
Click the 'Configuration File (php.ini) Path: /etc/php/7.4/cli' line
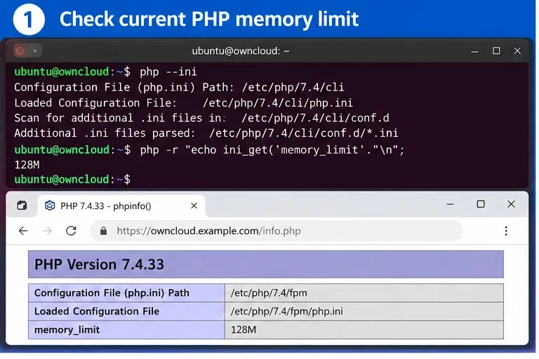(179, 87)
